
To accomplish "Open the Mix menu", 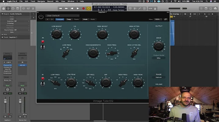I will tap(57, 1).
